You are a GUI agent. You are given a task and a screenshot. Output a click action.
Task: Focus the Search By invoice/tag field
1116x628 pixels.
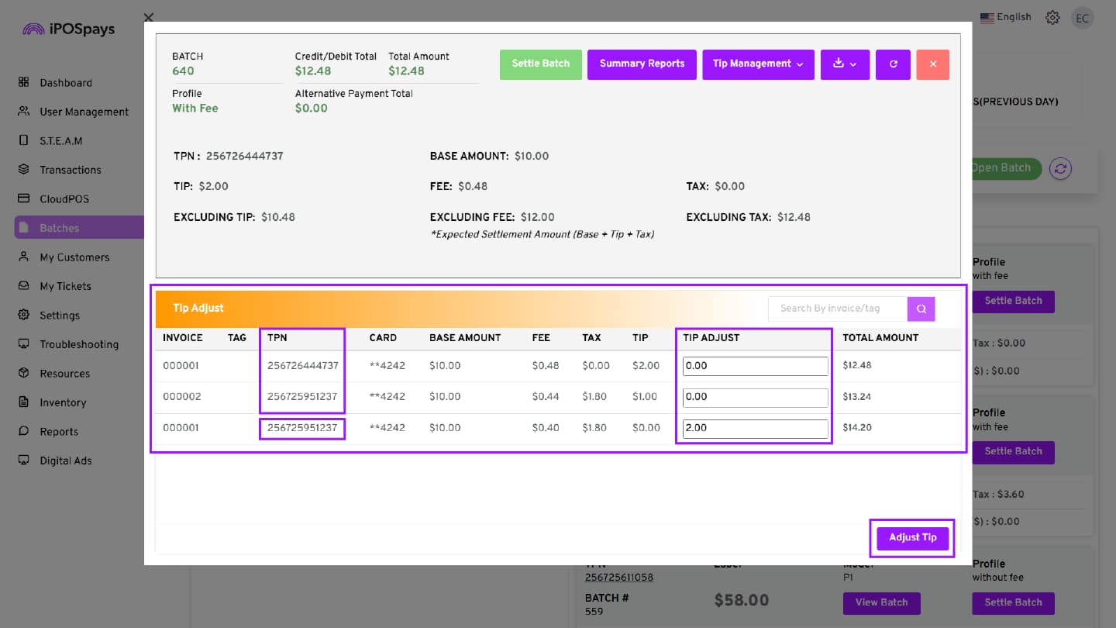[x=838, y=309]
